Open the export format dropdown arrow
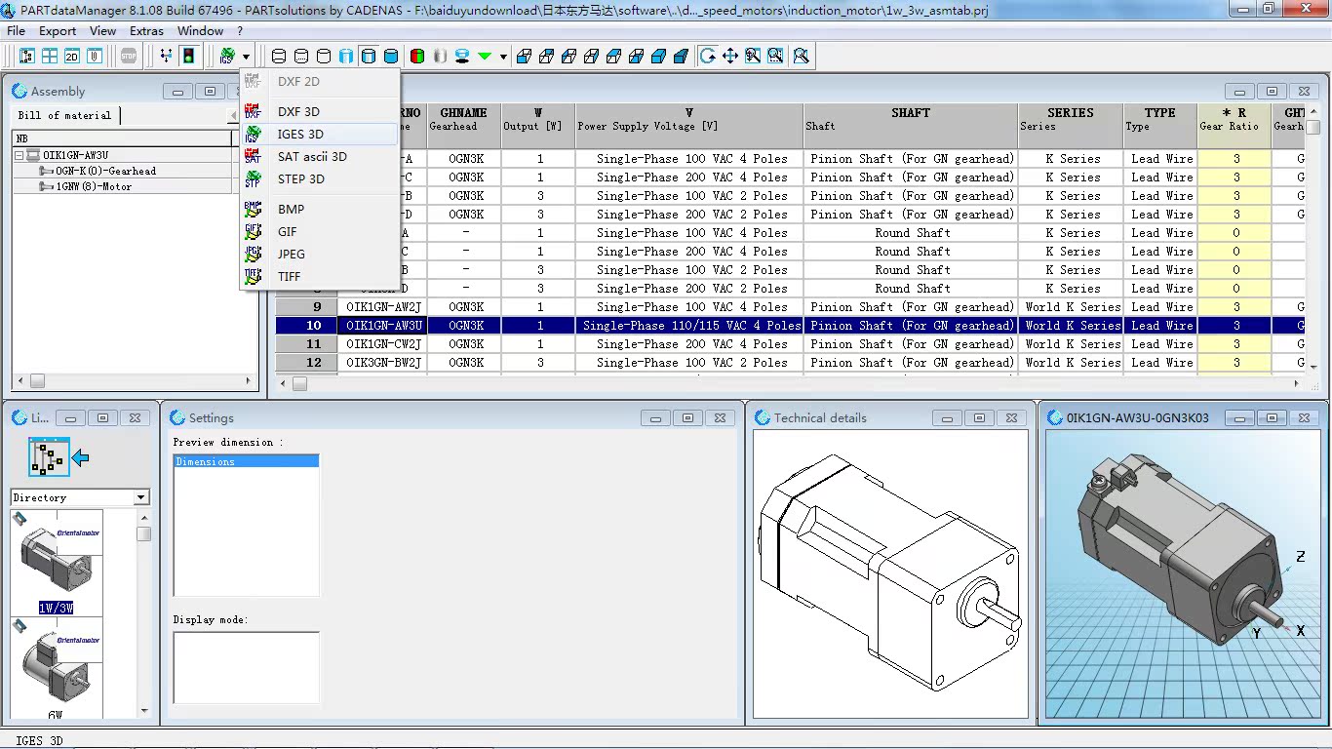Viewport: 1332px width, 749px height. (x=246, y=57)
